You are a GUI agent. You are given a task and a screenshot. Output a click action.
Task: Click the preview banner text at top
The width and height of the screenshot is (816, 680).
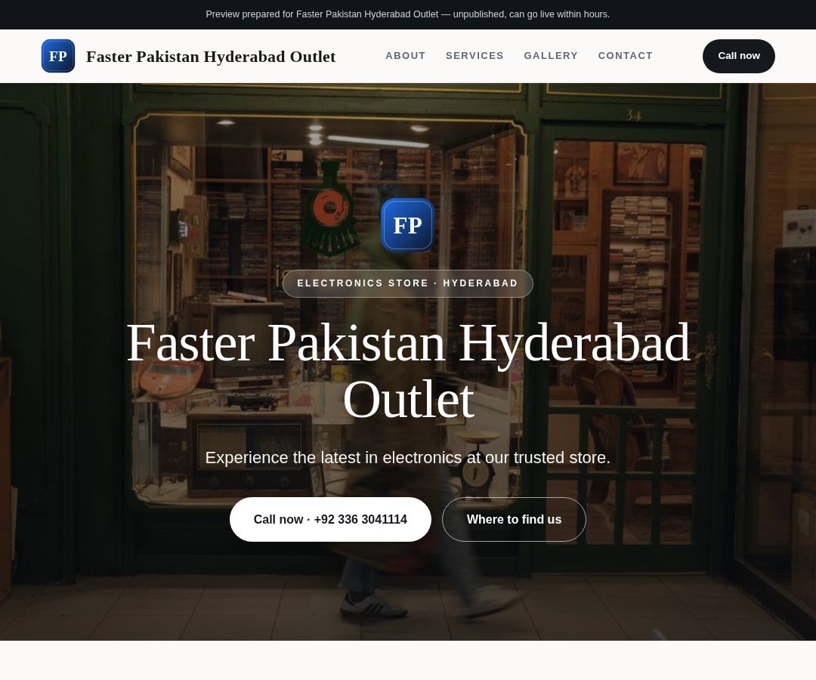click(x=407, y=14)
